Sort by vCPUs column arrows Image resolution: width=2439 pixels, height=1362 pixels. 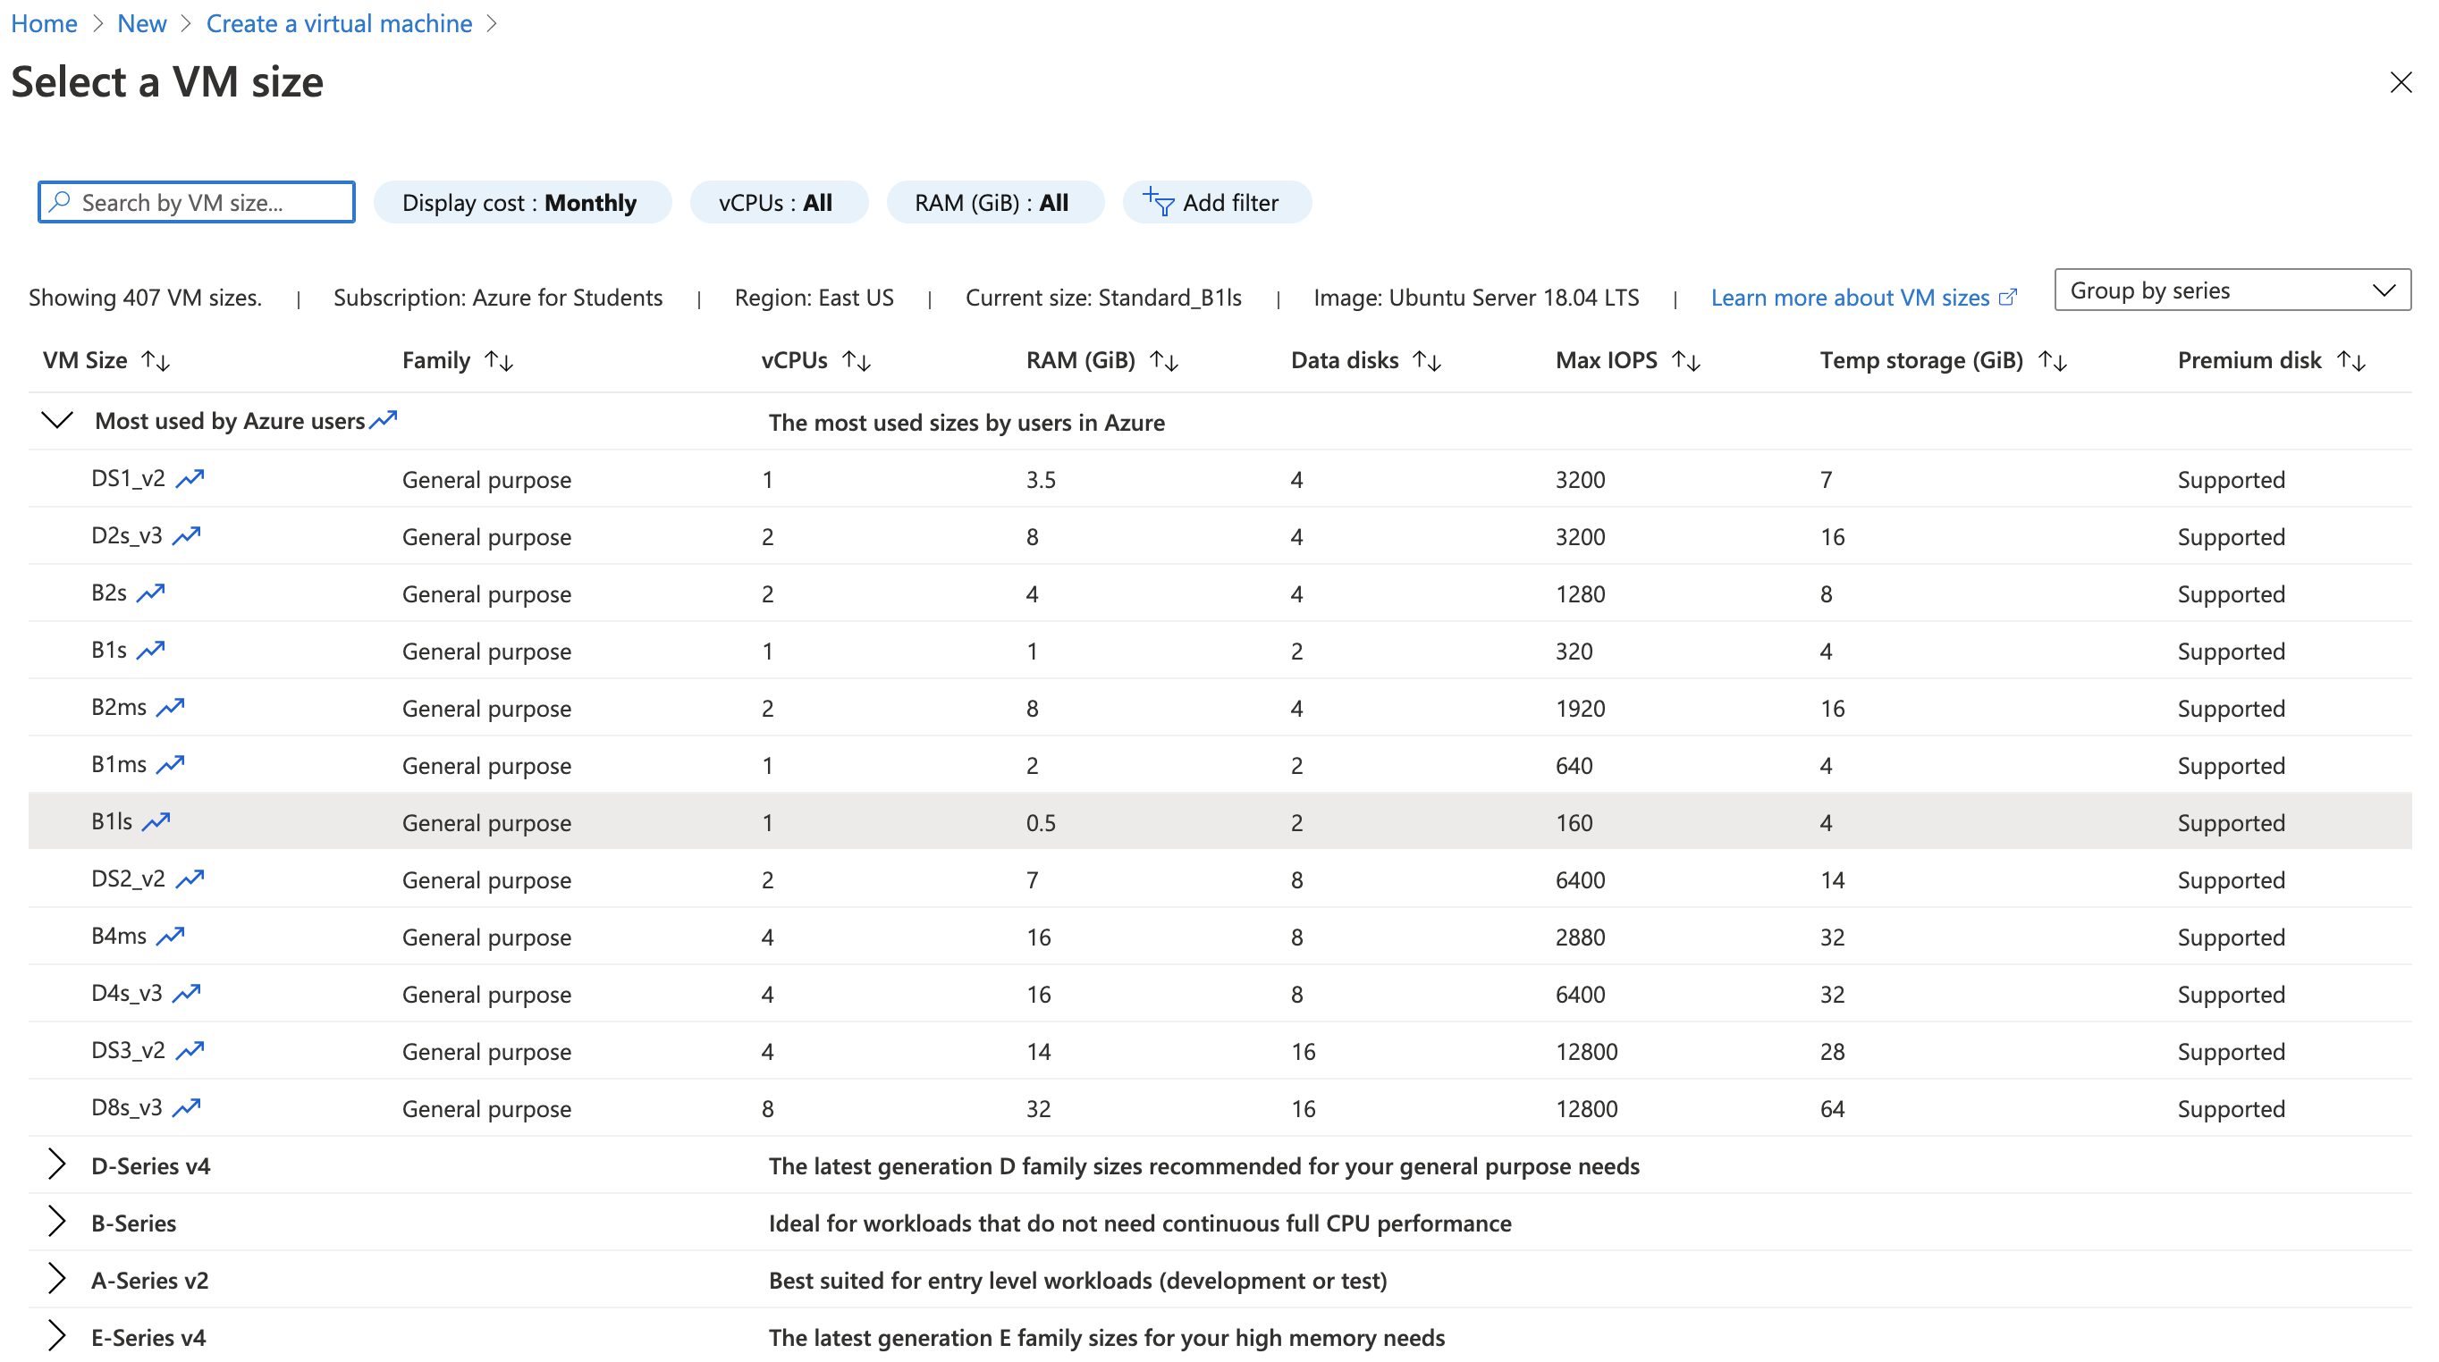tap(856, 361)
